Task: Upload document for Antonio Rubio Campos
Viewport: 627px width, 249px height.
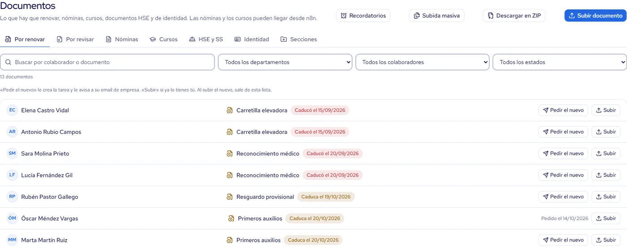Action: [606, 132]
